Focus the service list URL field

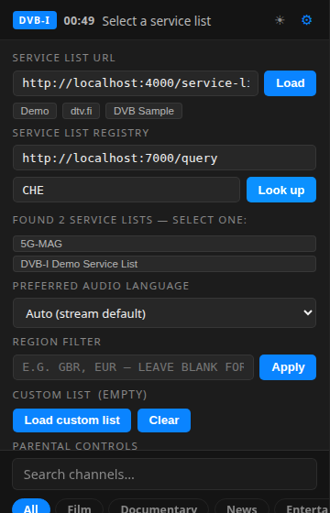136,83
